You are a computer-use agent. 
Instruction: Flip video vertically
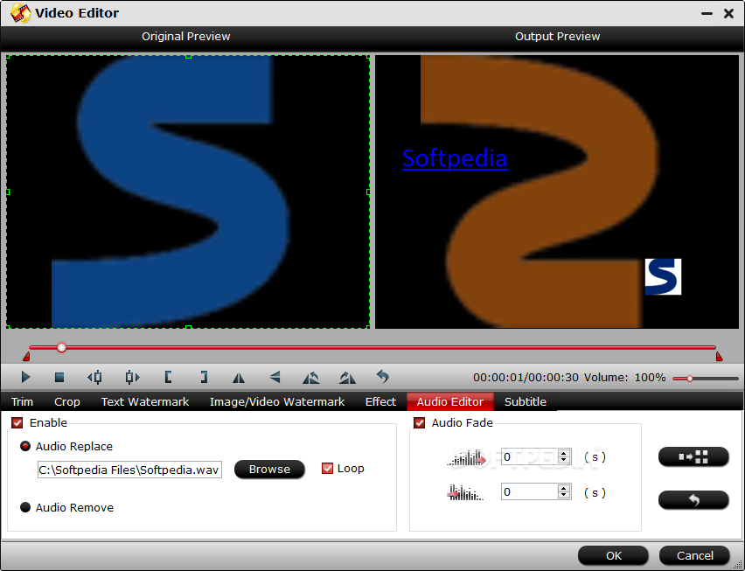click(x=275, y=377)
